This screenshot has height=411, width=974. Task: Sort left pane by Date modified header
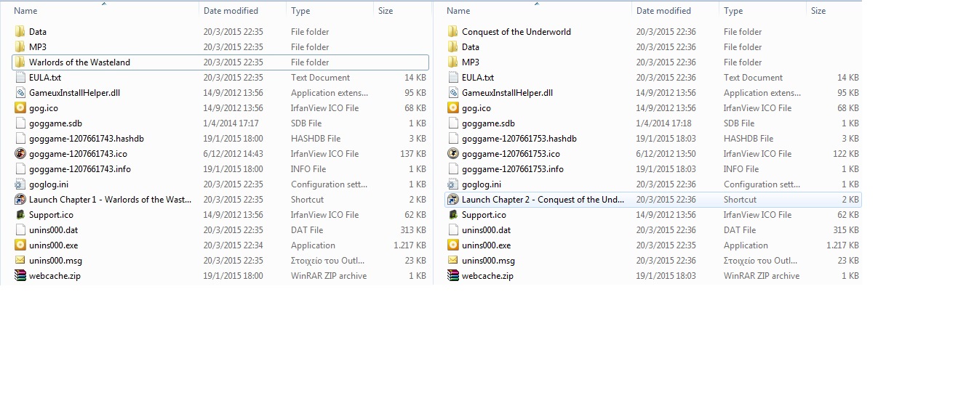click(x=231, y=11)
